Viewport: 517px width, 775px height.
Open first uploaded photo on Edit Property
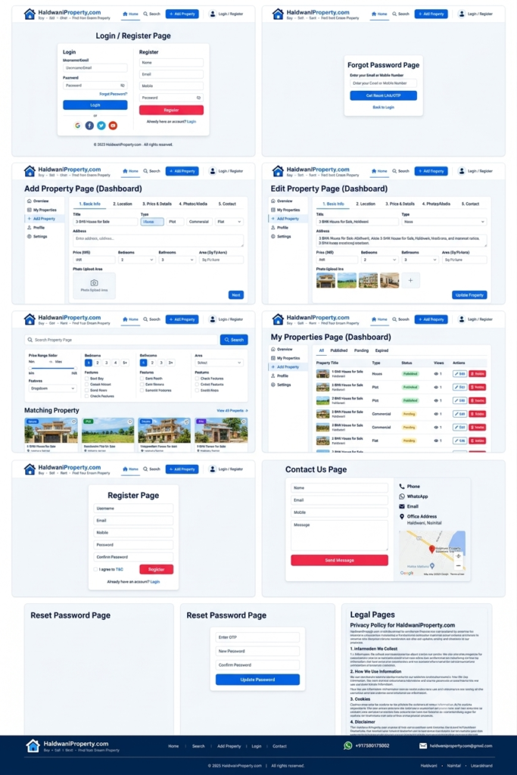pos(325,280)
